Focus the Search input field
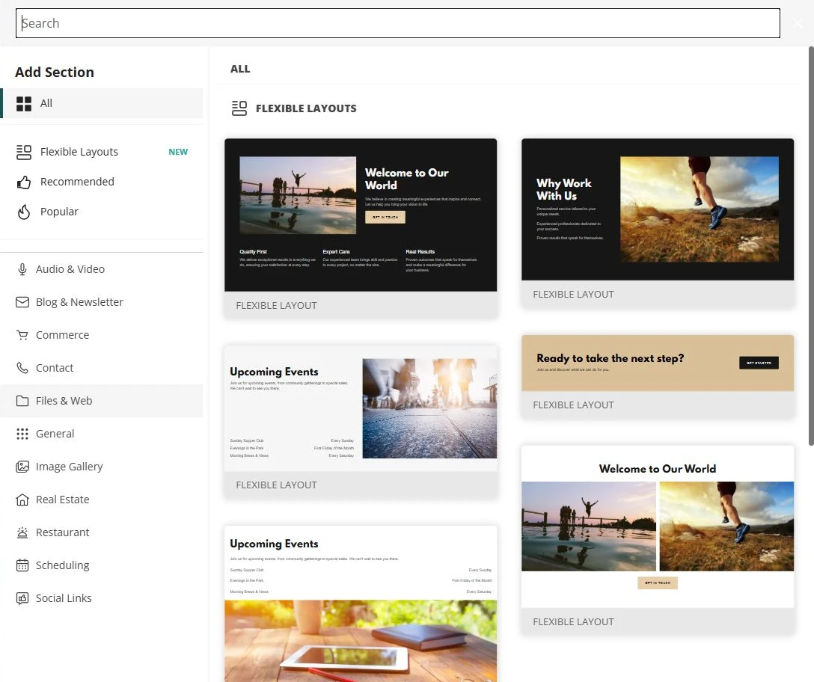Screen dimensions: 814x682 398,23
